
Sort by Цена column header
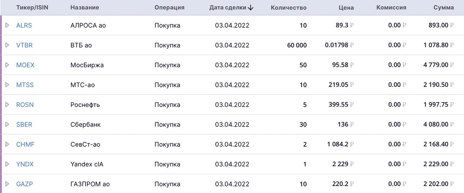[346, 8]
